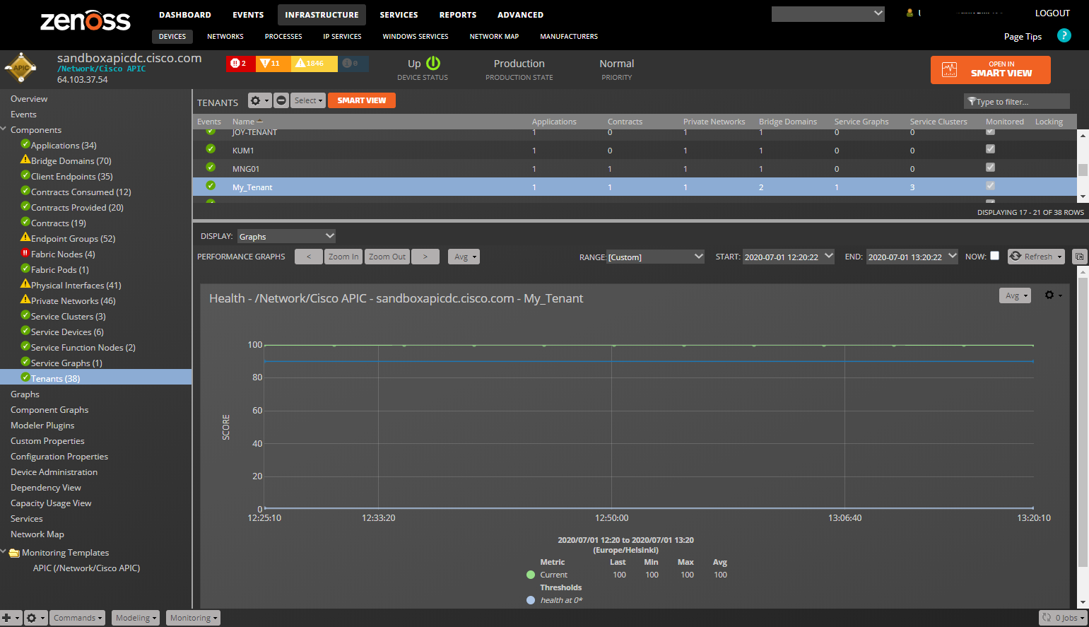Click the Logout link

point(1052,13)
